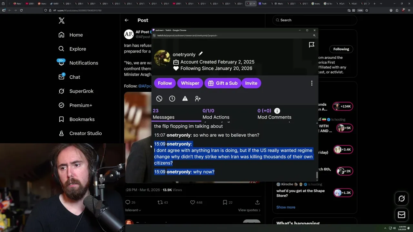This screenshot has height=232, width=413.
Task: Click the X logo in the sidebar
Action: [62, 21]
